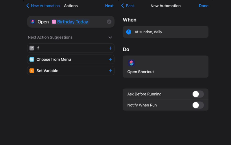
Task: Enable Ask Before Running toggle
Action: [198, 94]
